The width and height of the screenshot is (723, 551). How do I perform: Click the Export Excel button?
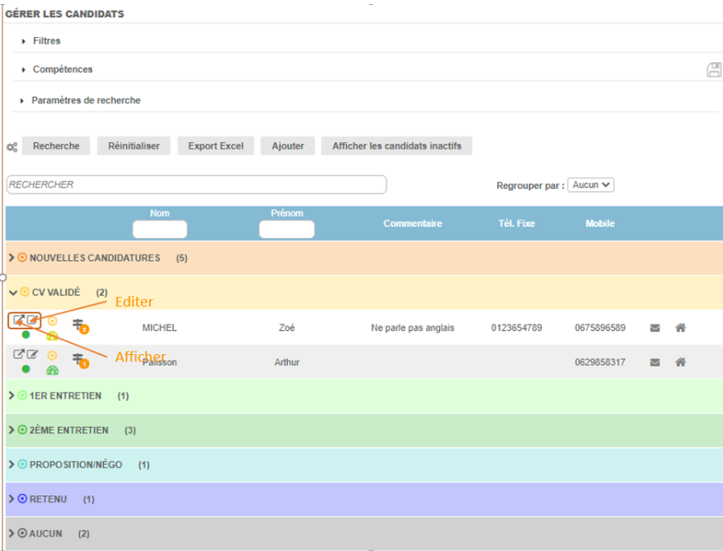click(215, 146)
